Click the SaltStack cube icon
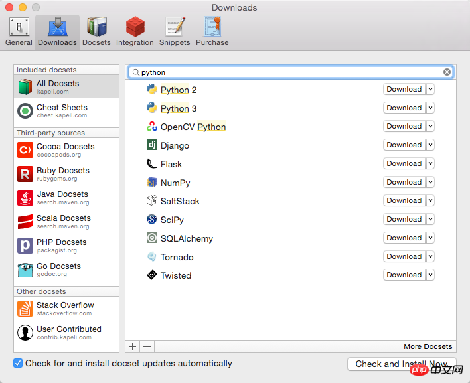470x383 pixels. (x=151, y=200)
